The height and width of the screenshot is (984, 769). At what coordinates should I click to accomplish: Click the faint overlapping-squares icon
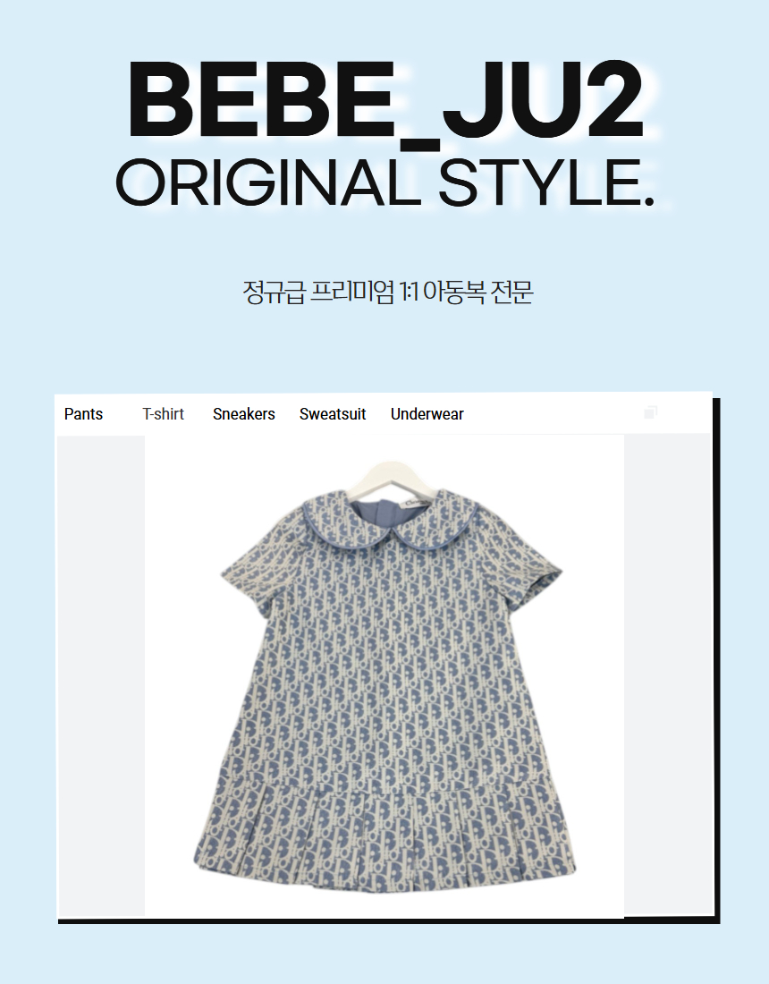click(x=650, y=412)
